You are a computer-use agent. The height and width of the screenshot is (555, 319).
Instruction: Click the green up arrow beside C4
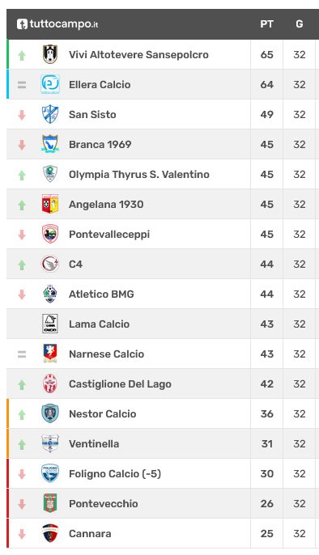point(22,265)
